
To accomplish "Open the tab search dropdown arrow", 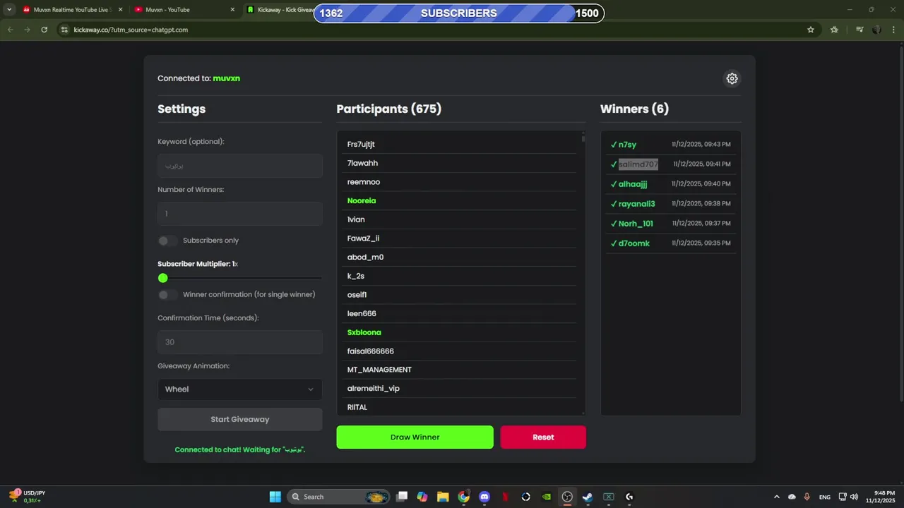I will [x=8, y=10].
